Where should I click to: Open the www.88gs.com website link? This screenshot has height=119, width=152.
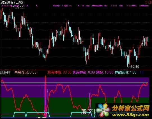[x=130, y=115]
